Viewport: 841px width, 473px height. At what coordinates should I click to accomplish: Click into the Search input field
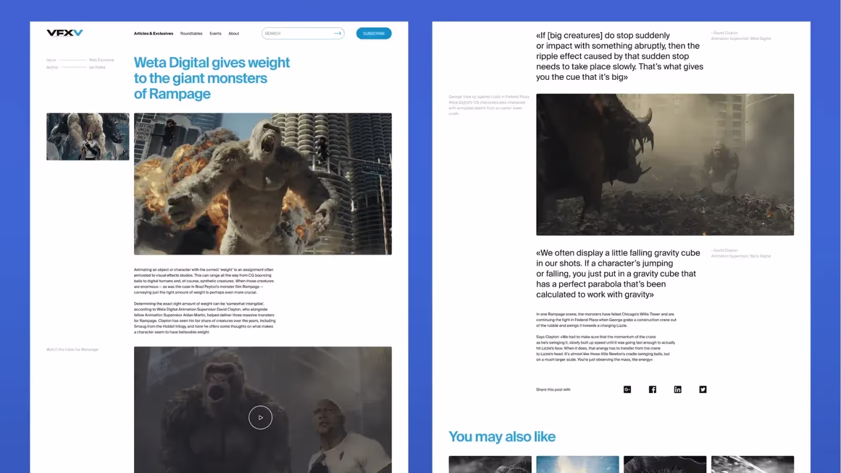pyautogui.click(x=297, y=34)
